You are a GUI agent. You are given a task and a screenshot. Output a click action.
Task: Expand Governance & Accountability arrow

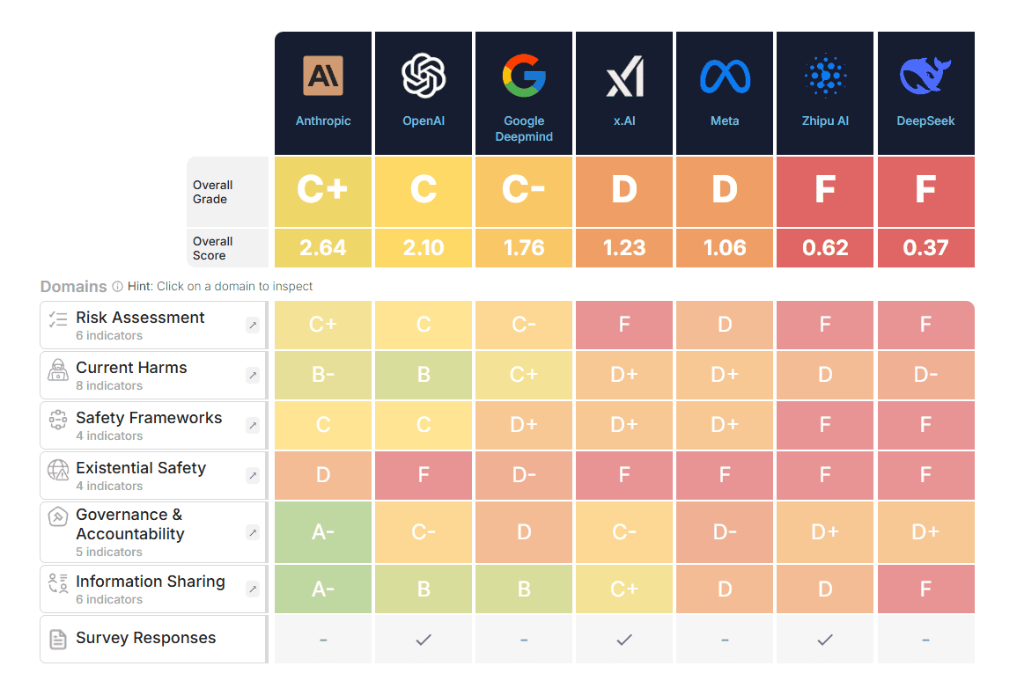coord(253,532)
